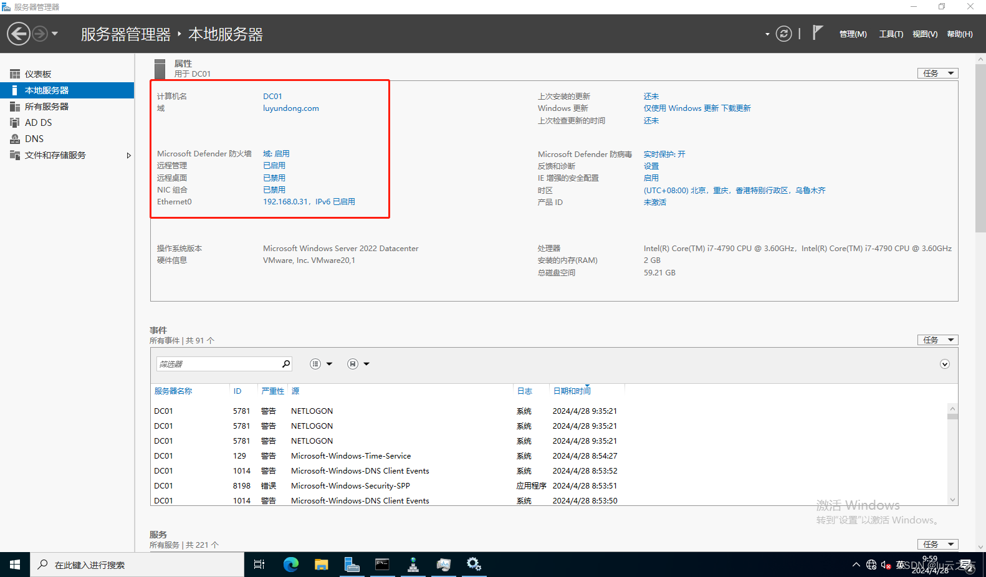
Task: Click the luyundong.com domain link
Action: pos(291,108)
